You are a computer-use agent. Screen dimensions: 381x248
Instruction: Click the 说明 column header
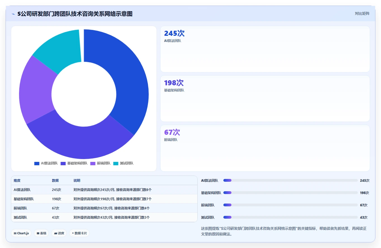77,181
